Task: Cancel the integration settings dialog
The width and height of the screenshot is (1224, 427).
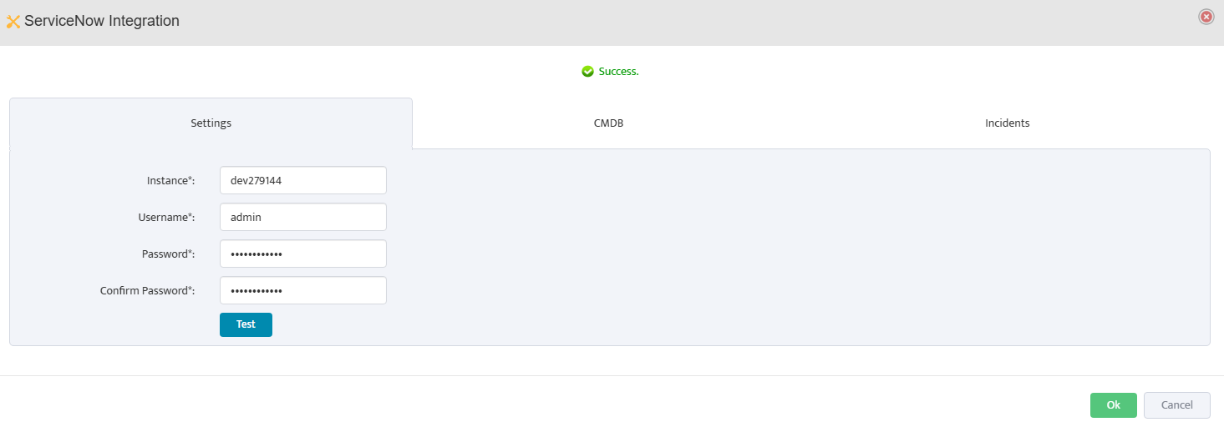Action: [x=1176, y=405]
